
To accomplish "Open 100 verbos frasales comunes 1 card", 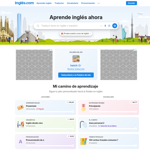I will click(108, 141).
